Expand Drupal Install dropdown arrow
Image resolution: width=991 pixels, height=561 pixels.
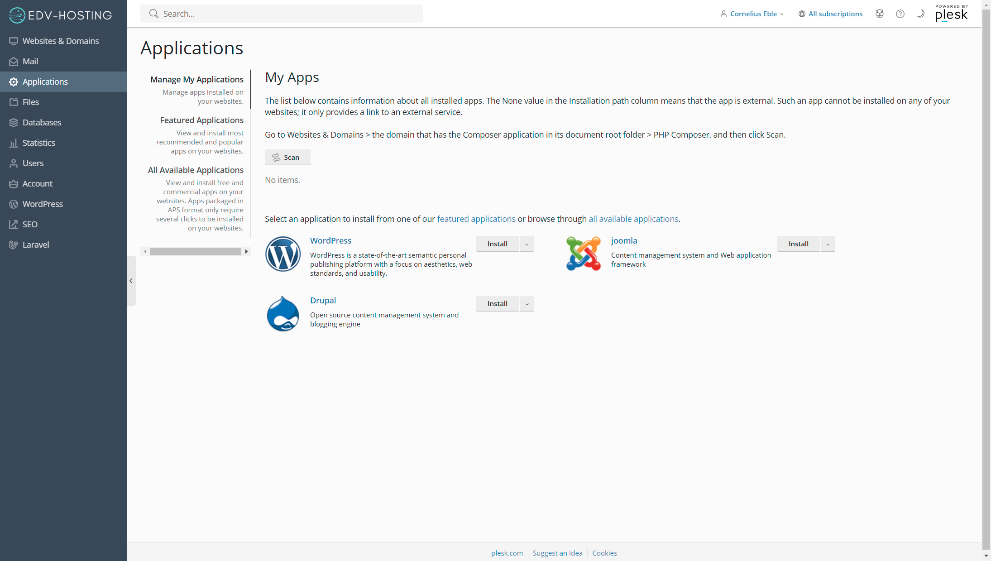coord(527,304)
